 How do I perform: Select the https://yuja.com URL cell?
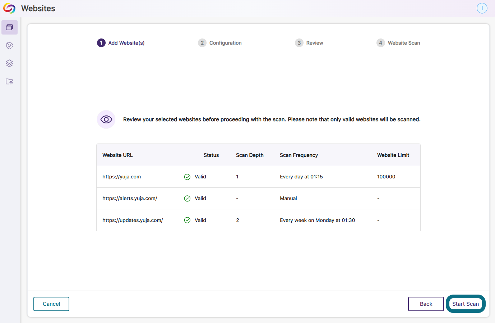click(x=122, y=177)
